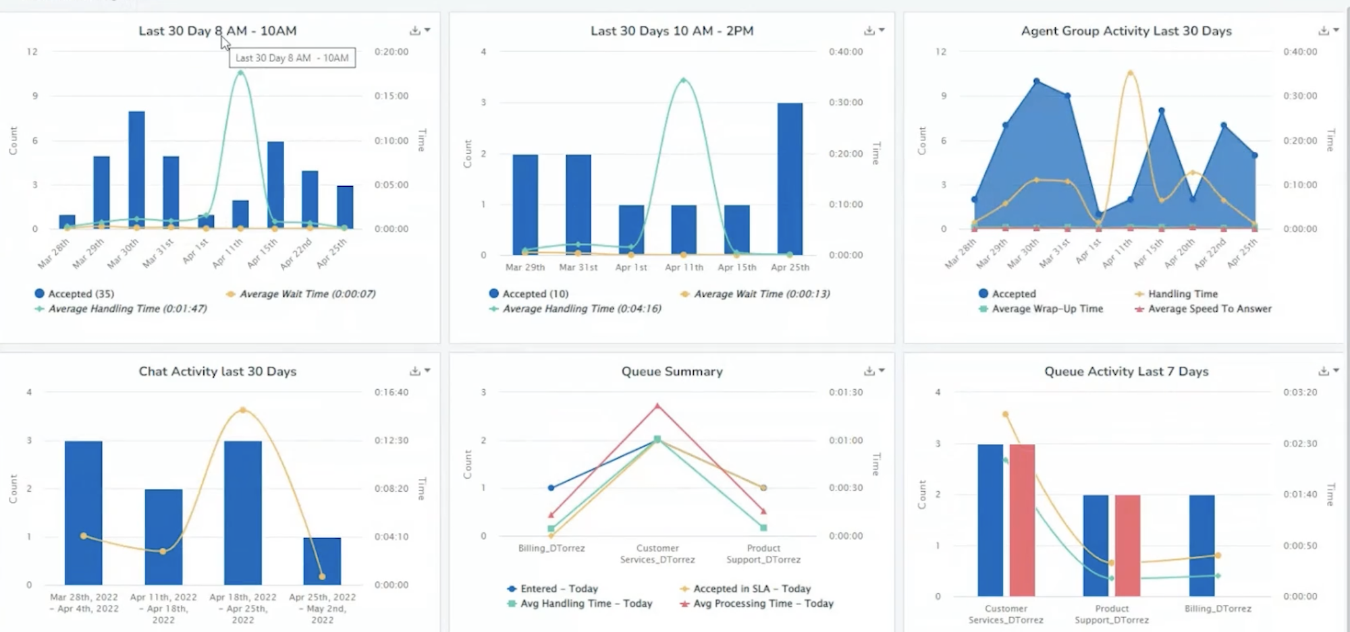Click the Handling Time peak in Agent Group Activity
The width and height of the screenshot is (1350, 632).
(x=1130, y=73)
